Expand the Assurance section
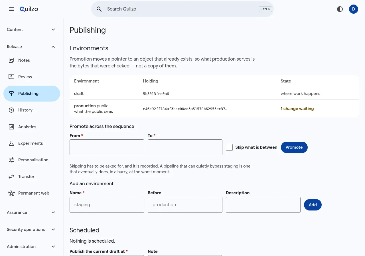Image resolution: width=365 pixels, height=256 pixels. [x=32, y=212]
